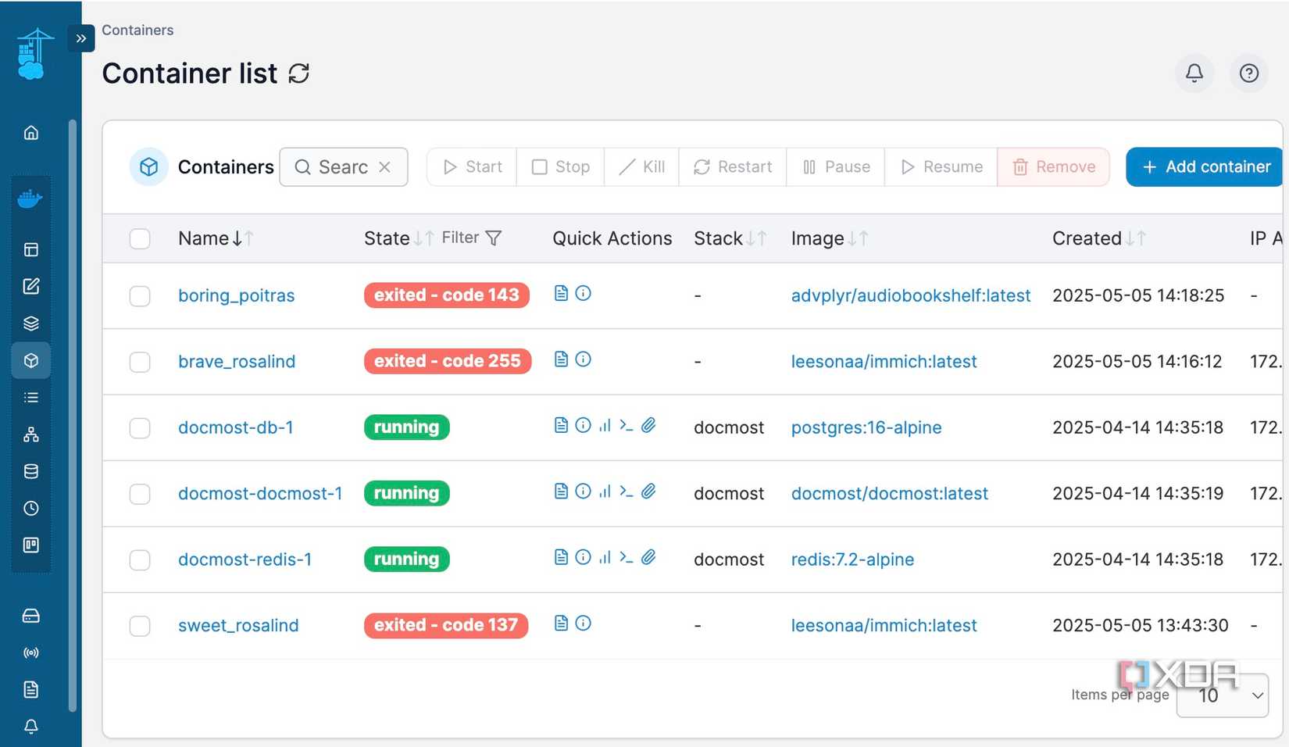Open the Home icon in sidebar

[31, 133]
